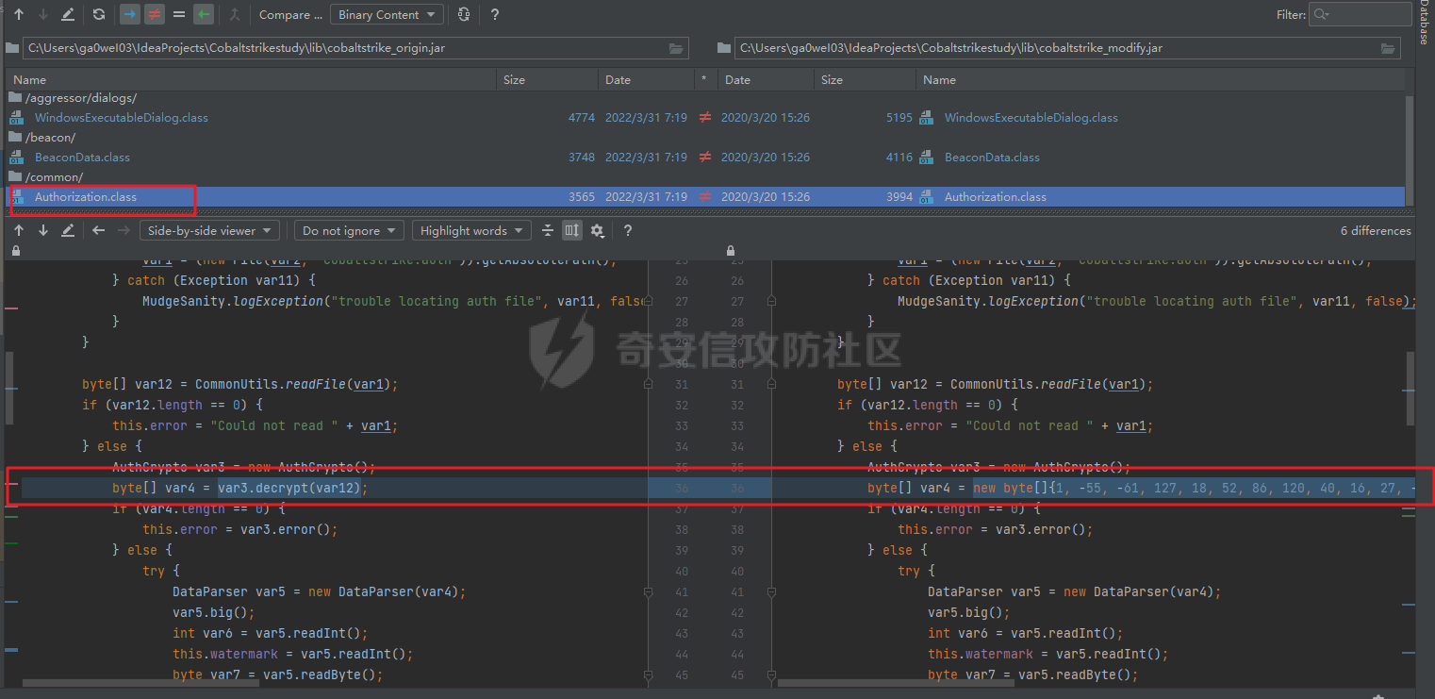This screenshot has height=699, width=1435.
Task: Open the Highlight words dropdown
Action: 471,230
